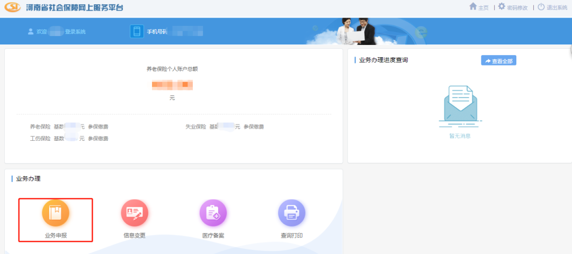572x254 pixels.
Task: Click the 业务办理 section heading
Action: 29,178
